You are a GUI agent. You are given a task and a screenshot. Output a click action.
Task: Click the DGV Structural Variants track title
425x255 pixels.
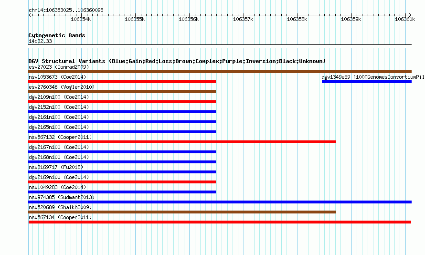click(177, 61)
